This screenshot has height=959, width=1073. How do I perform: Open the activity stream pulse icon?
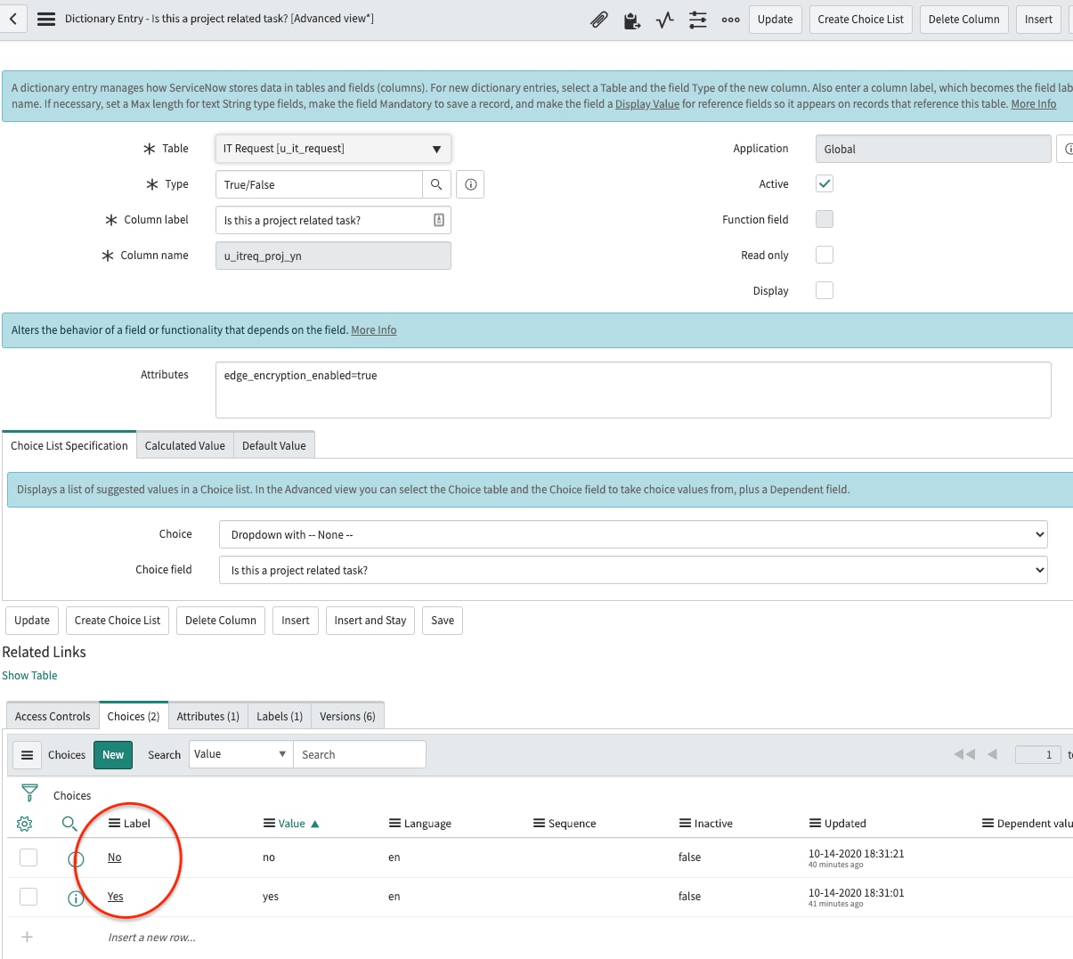click(x=665, y=20)
